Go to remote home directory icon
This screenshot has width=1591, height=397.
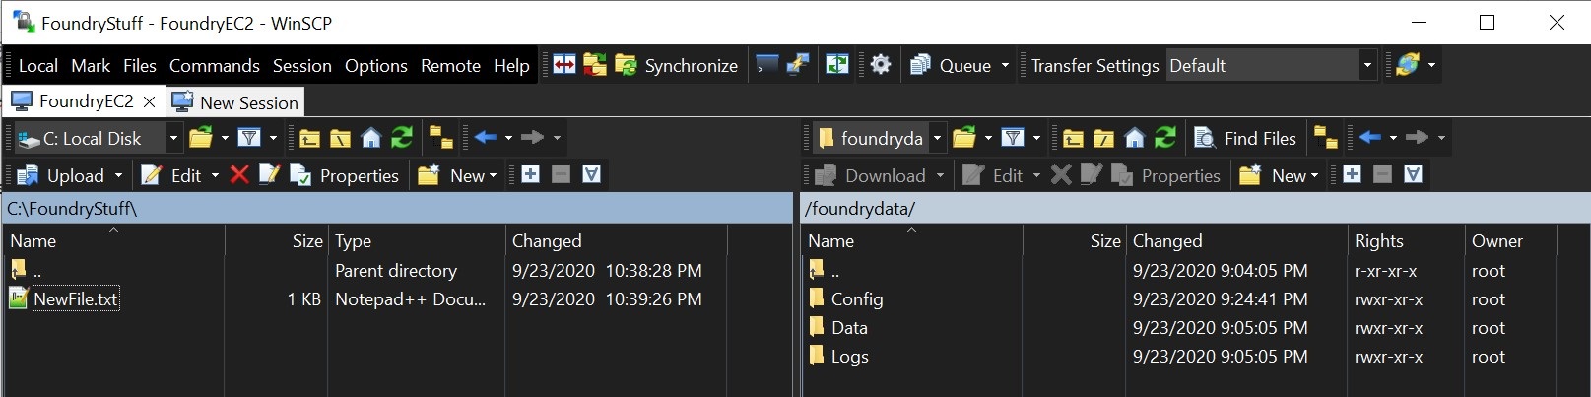[1134, 138]
